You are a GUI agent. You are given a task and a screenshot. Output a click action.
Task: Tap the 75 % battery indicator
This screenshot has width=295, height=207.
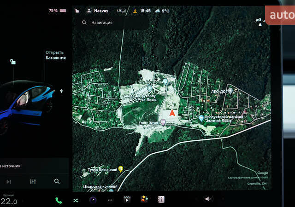click(57, 11)
